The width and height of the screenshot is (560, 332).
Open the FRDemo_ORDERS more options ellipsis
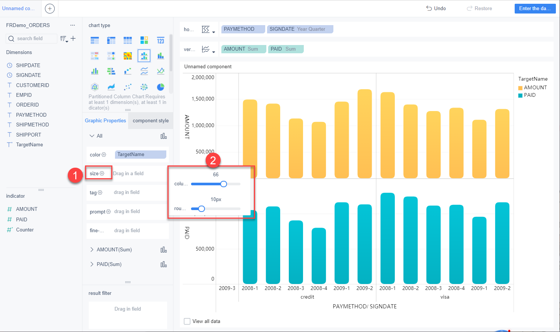pyautogui.click(x=72, y=25)
